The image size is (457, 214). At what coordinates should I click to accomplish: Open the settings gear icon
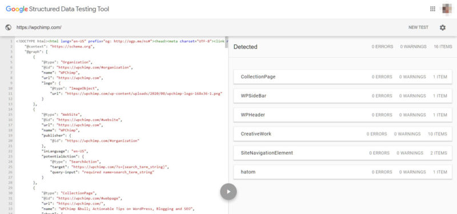point(442,27)
